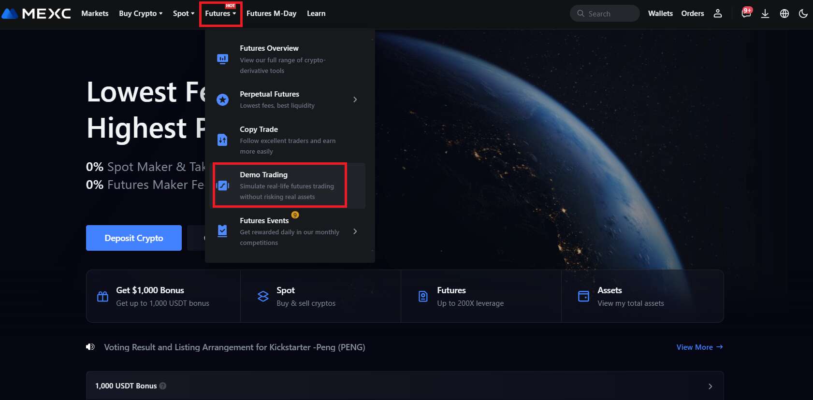Click the gift icon beside $1,000 Bonus

102,296
